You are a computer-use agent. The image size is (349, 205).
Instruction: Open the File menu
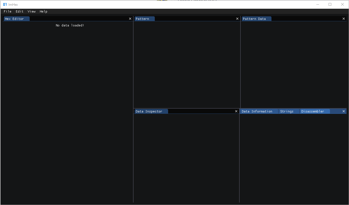coord(8,11)
